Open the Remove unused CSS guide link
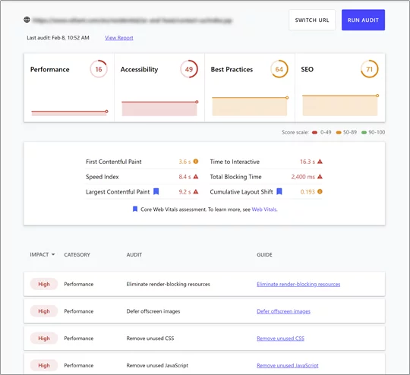The height and width of the screenshot is (375, 410). click(280, 339)
